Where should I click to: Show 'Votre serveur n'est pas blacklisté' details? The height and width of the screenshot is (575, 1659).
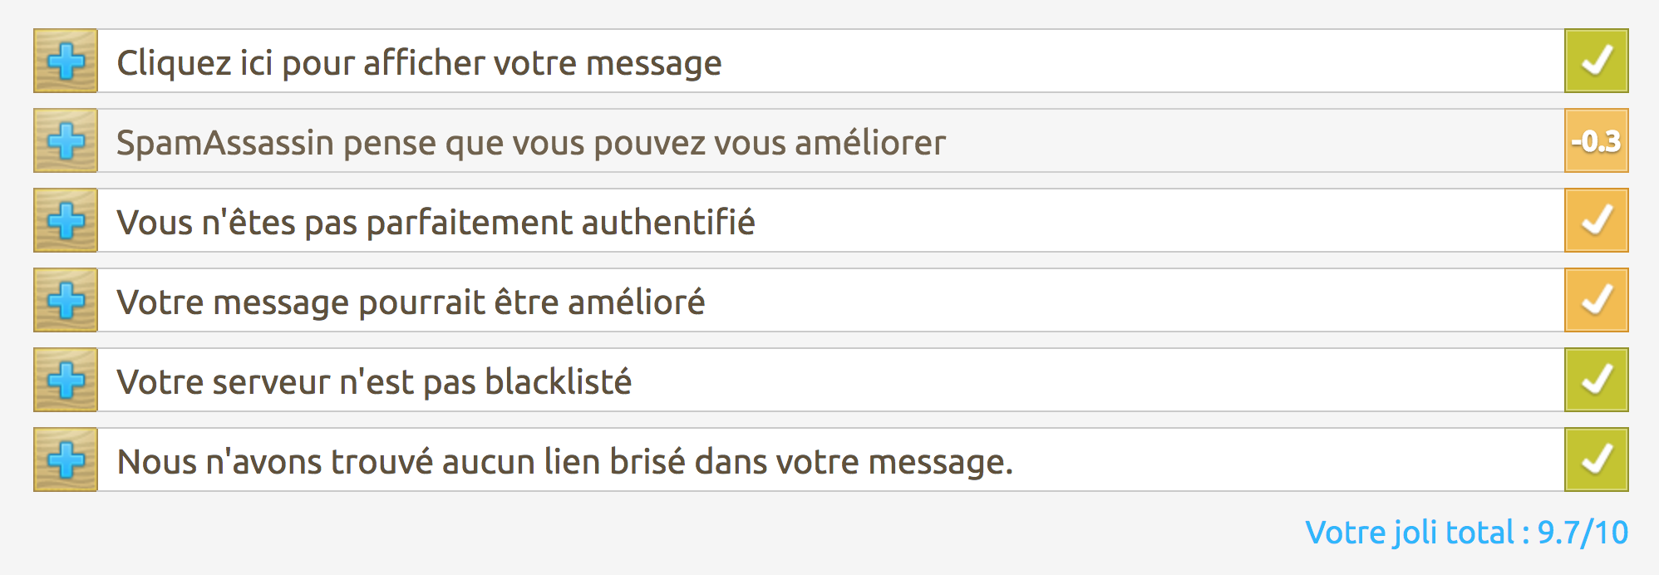pos(374,382)
